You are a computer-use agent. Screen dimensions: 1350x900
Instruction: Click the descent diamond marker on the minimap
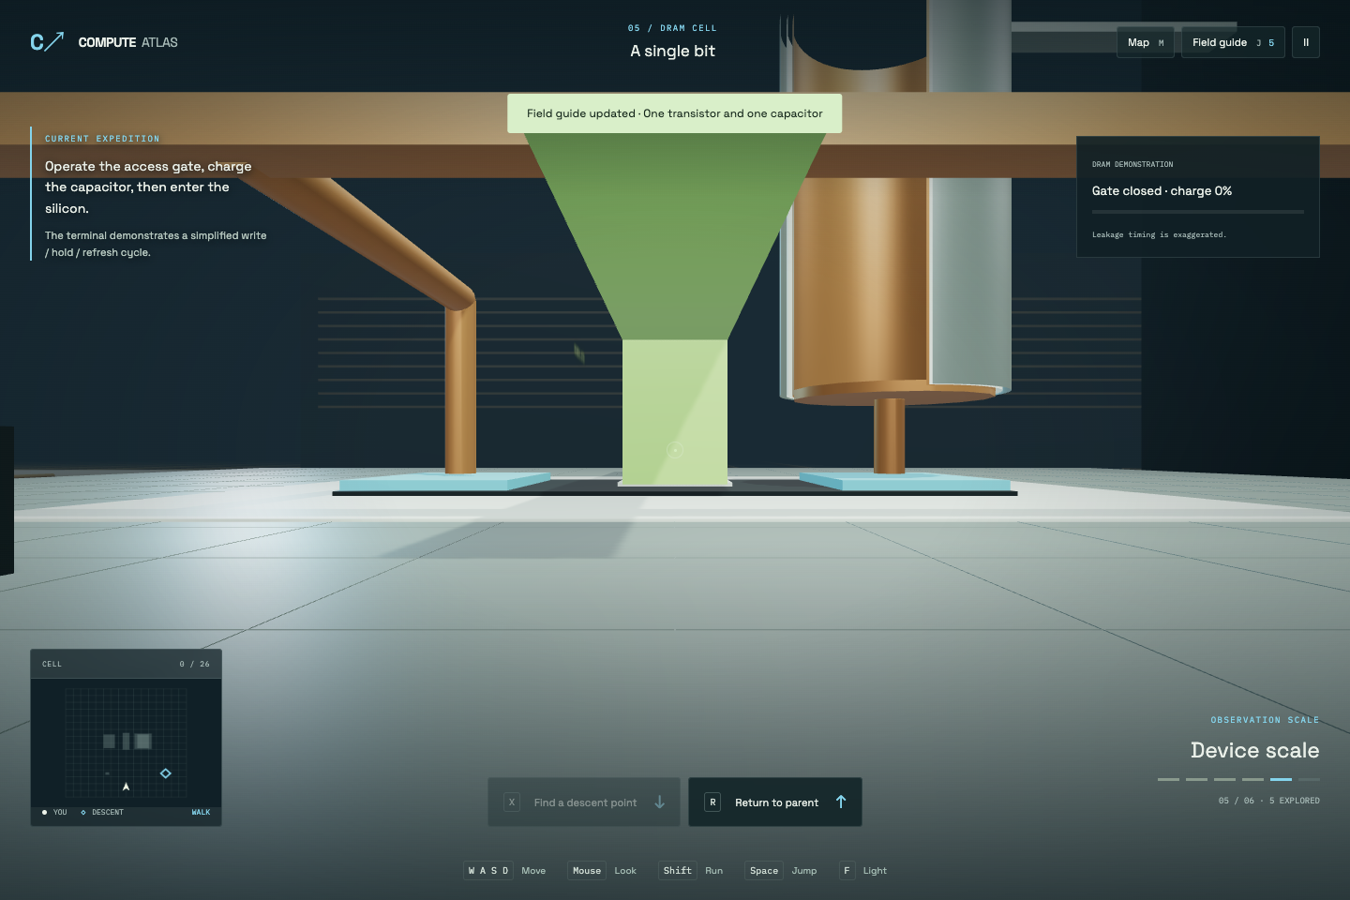166,773
